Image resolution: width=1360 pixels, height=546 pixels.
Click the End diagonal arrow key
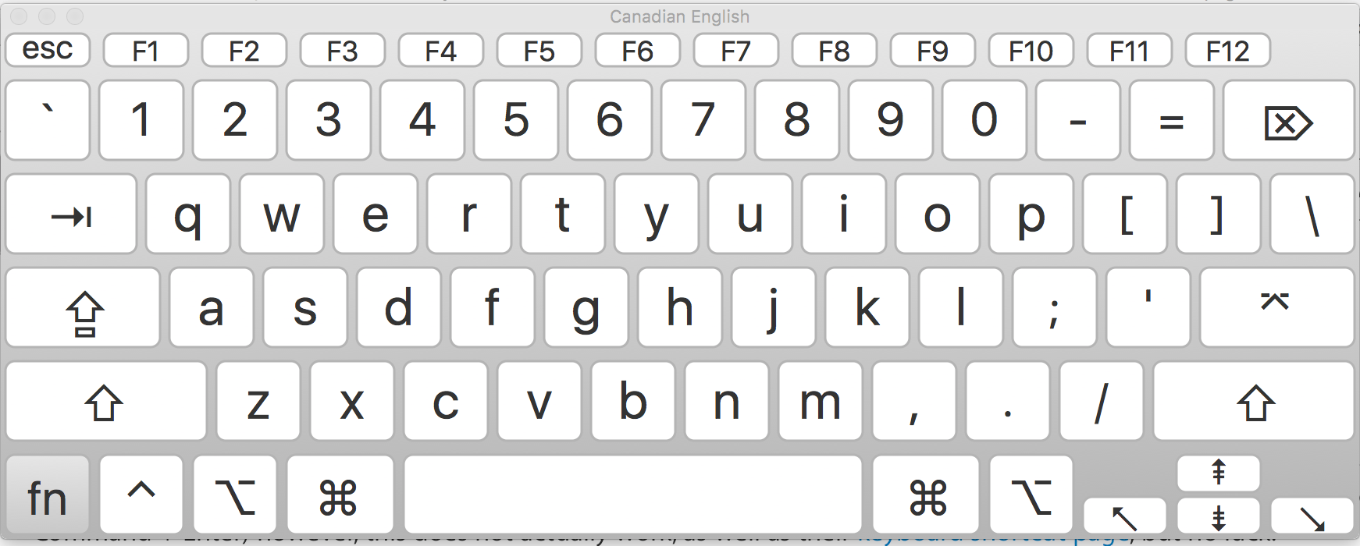(x=1312, y=516)
